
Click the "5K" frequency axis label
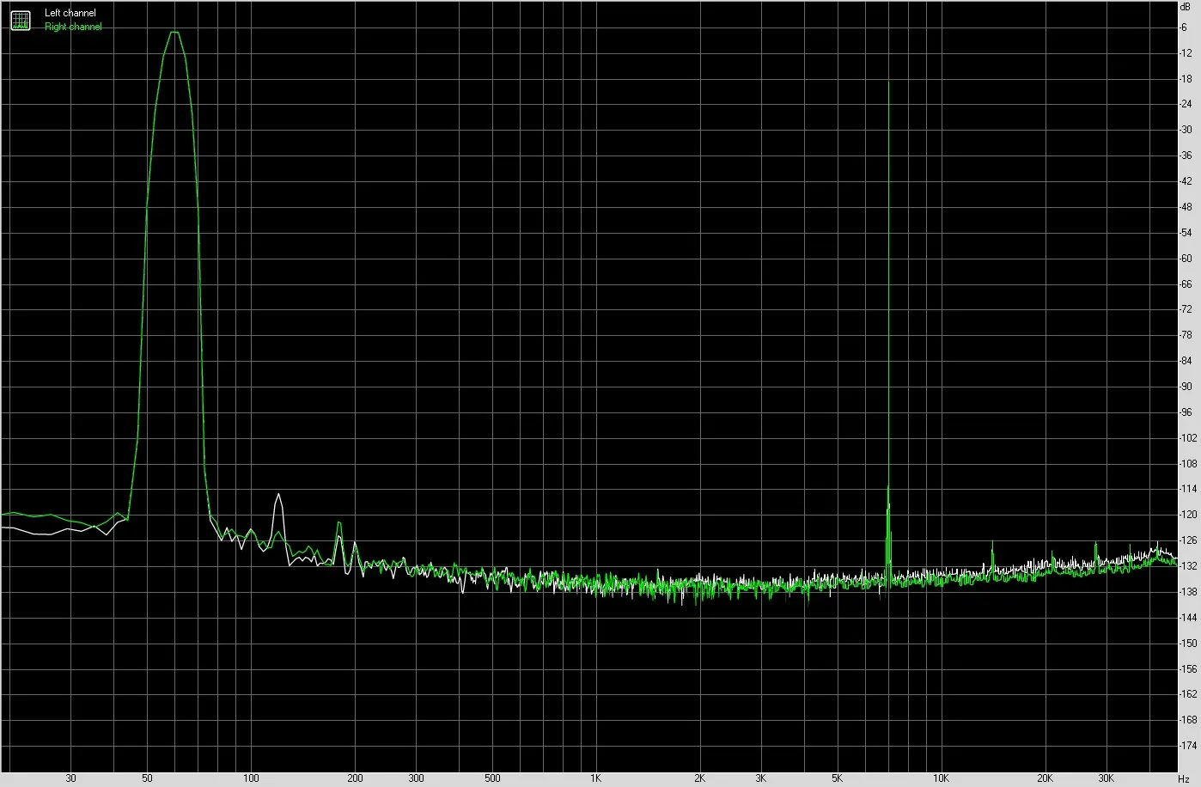[x=837, y=778]
